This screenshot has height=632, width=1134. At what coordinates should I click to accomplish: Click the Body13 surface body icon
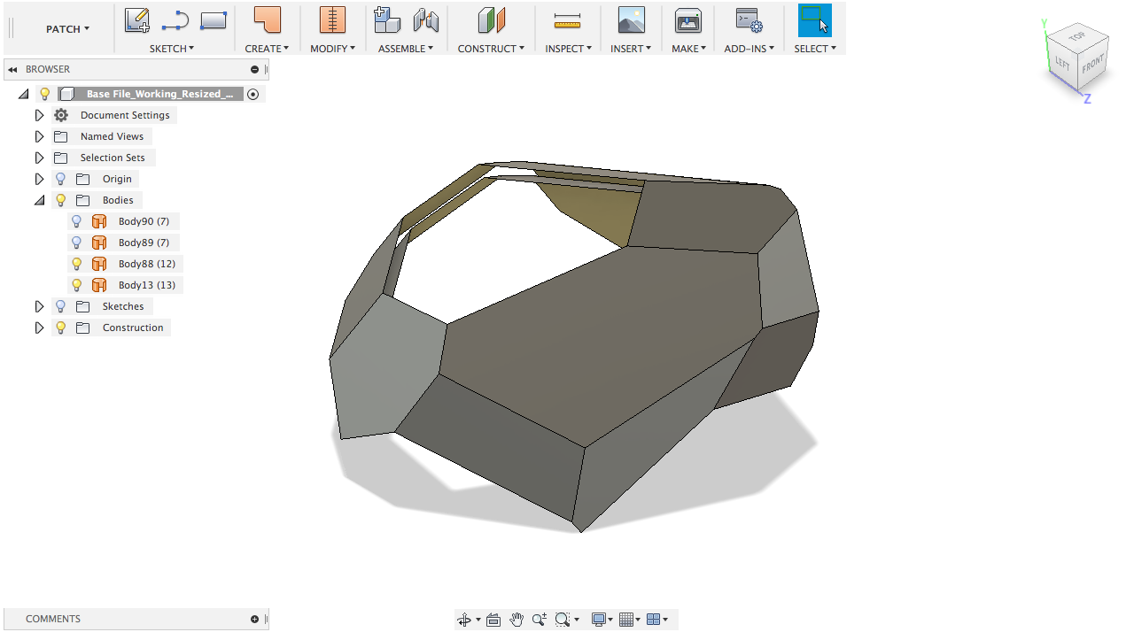tap(99, 285)
